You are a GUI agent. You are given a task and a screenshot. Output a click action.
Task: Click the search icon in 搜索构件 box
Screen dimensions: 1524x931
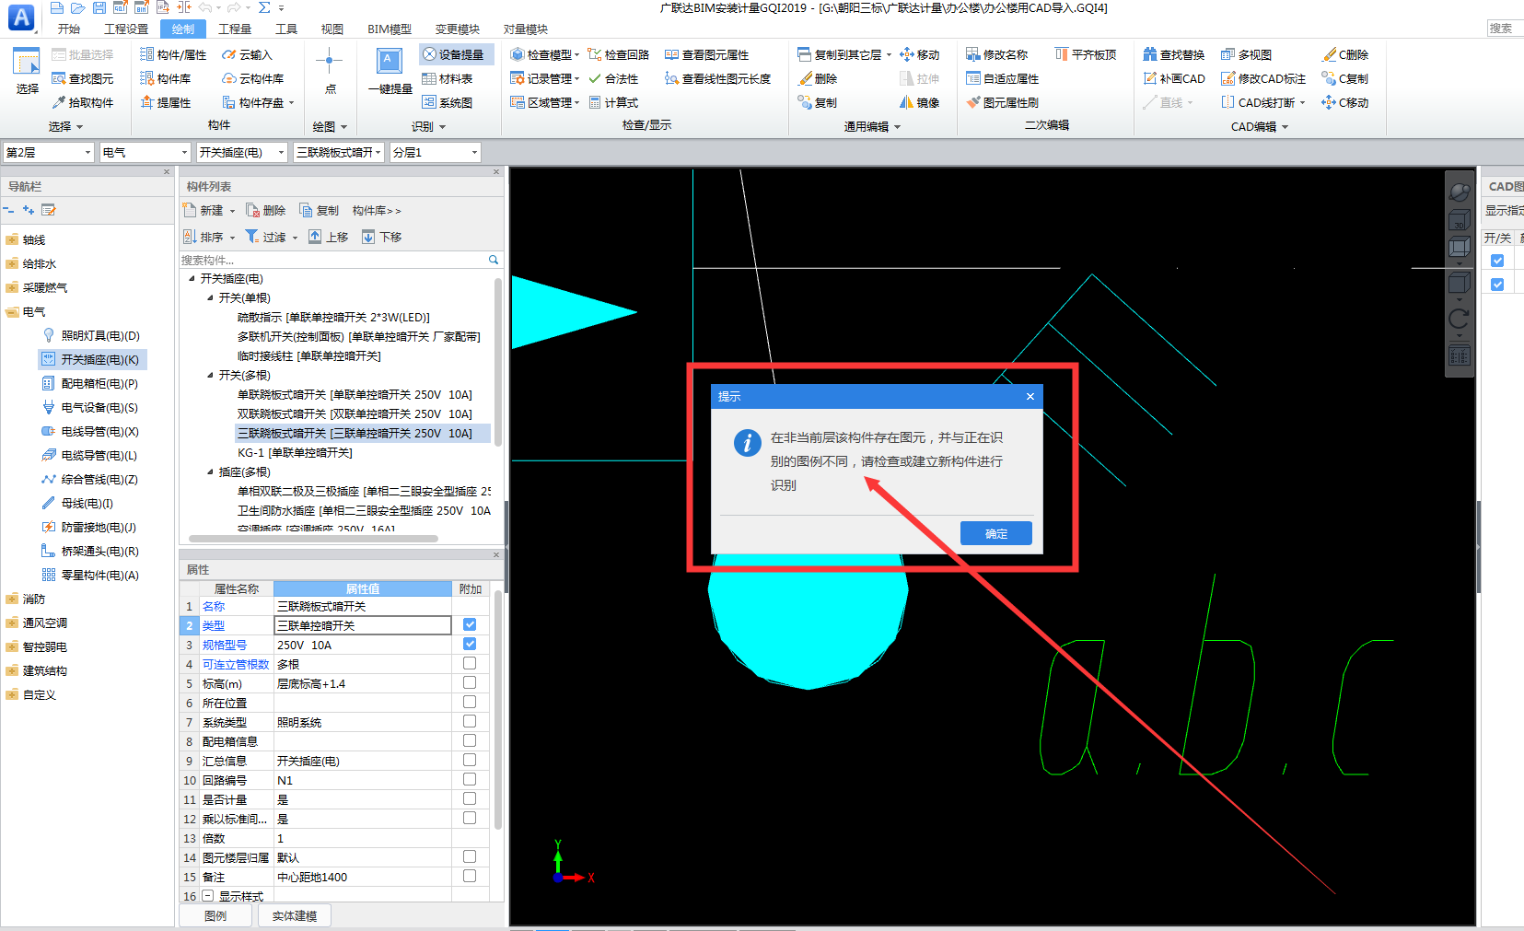click(x=494, y=260)
